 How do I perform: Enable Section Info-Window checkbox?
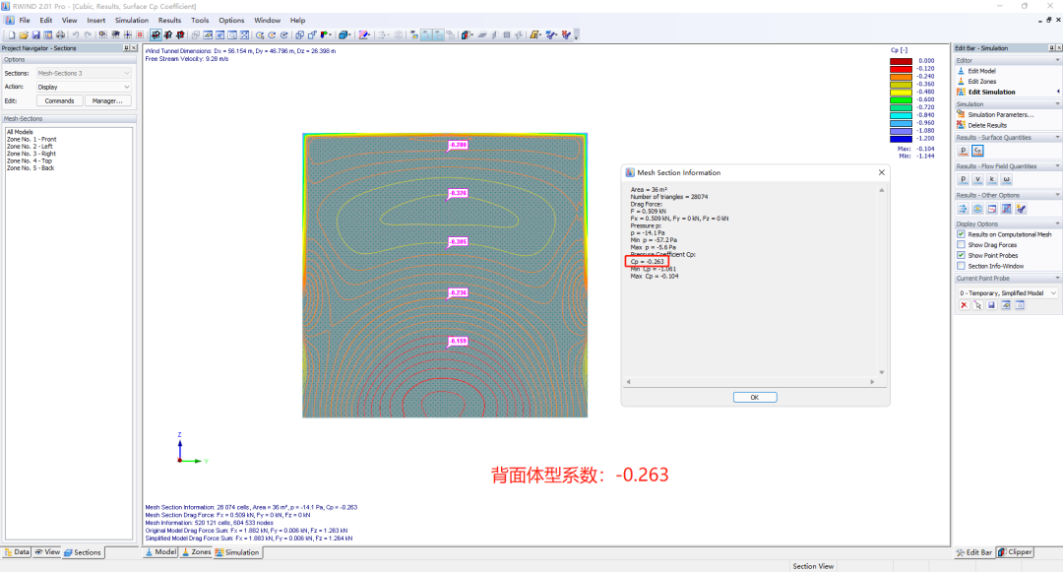[x=961, y=266]
